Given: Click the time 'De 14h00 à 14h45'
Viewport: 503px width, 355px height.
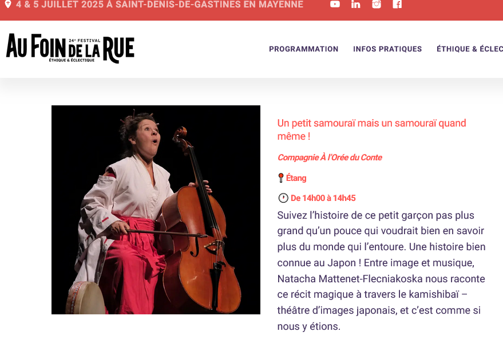Looking at the screenshot, I should 323,198.
